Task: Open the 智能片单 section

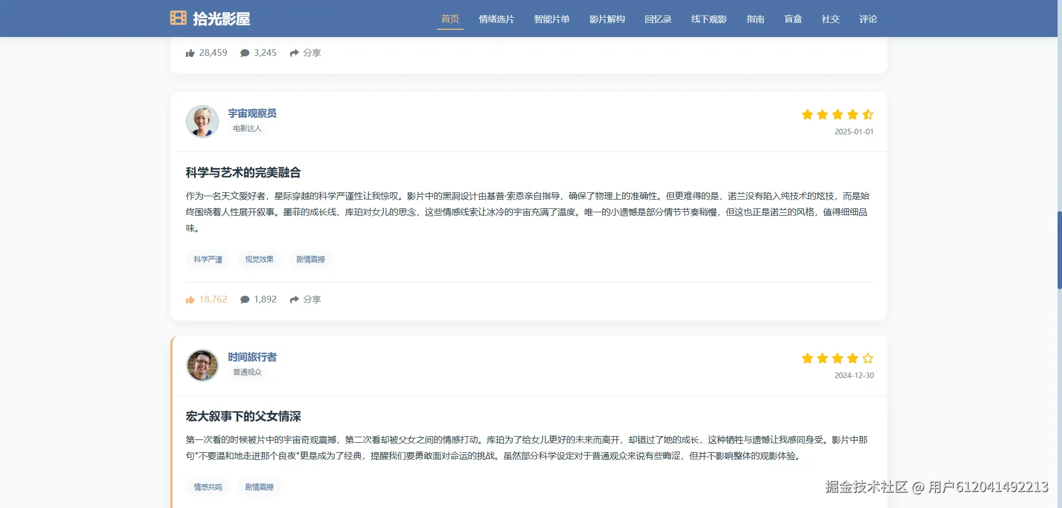Action: [x=552, y=18]
